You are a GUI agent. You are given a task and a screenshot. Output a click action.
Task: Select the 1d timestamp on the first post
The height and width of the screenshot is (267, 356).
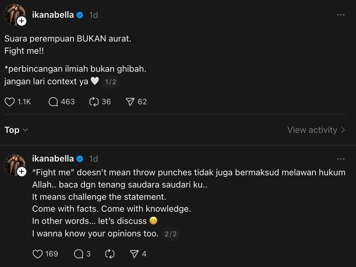click(93, 14)
